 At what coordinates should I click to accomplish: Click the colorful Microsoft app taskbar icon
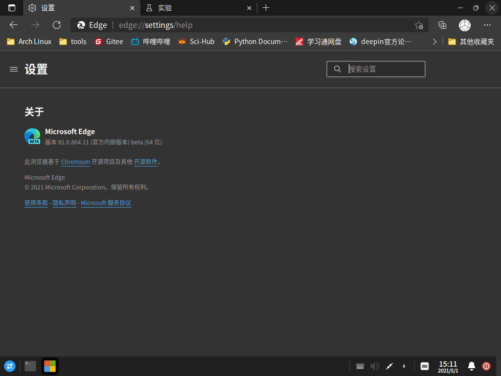(50, 366)
